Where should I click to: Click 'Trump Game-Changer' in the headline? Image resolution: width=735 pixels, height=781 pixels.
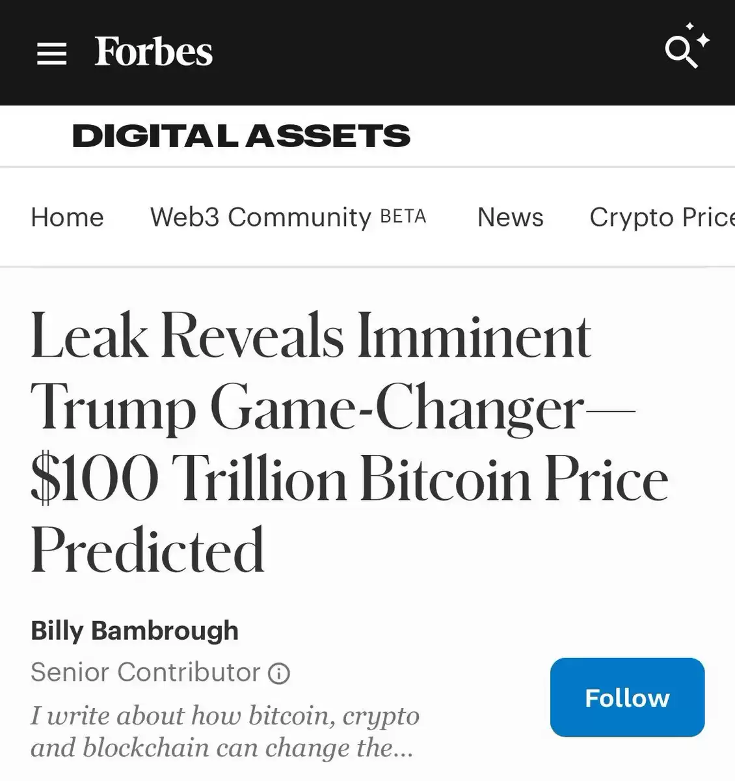[x=308, y=408]
